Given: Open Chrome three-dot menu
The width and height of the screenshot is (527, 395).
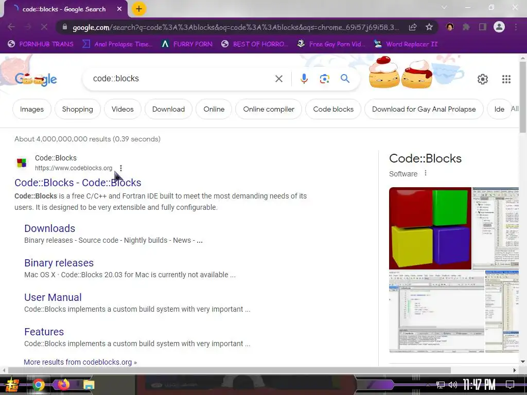Looking at the screenshot, I should pyautogui.click(x=516, y=27).
